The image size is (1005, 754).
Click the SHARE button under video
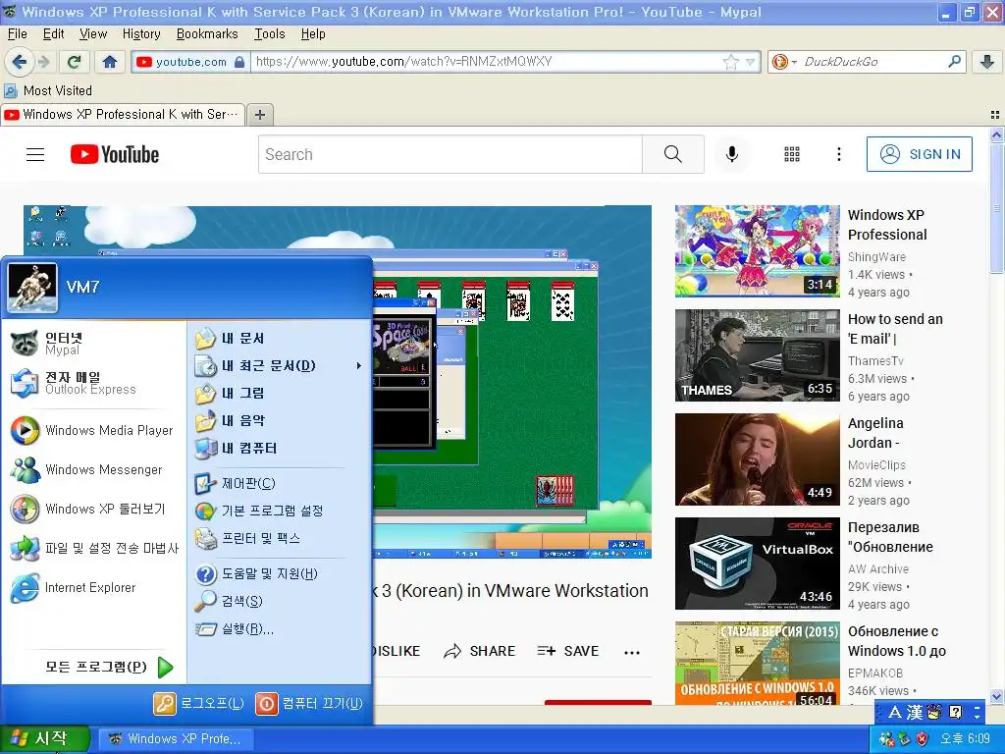479,651
